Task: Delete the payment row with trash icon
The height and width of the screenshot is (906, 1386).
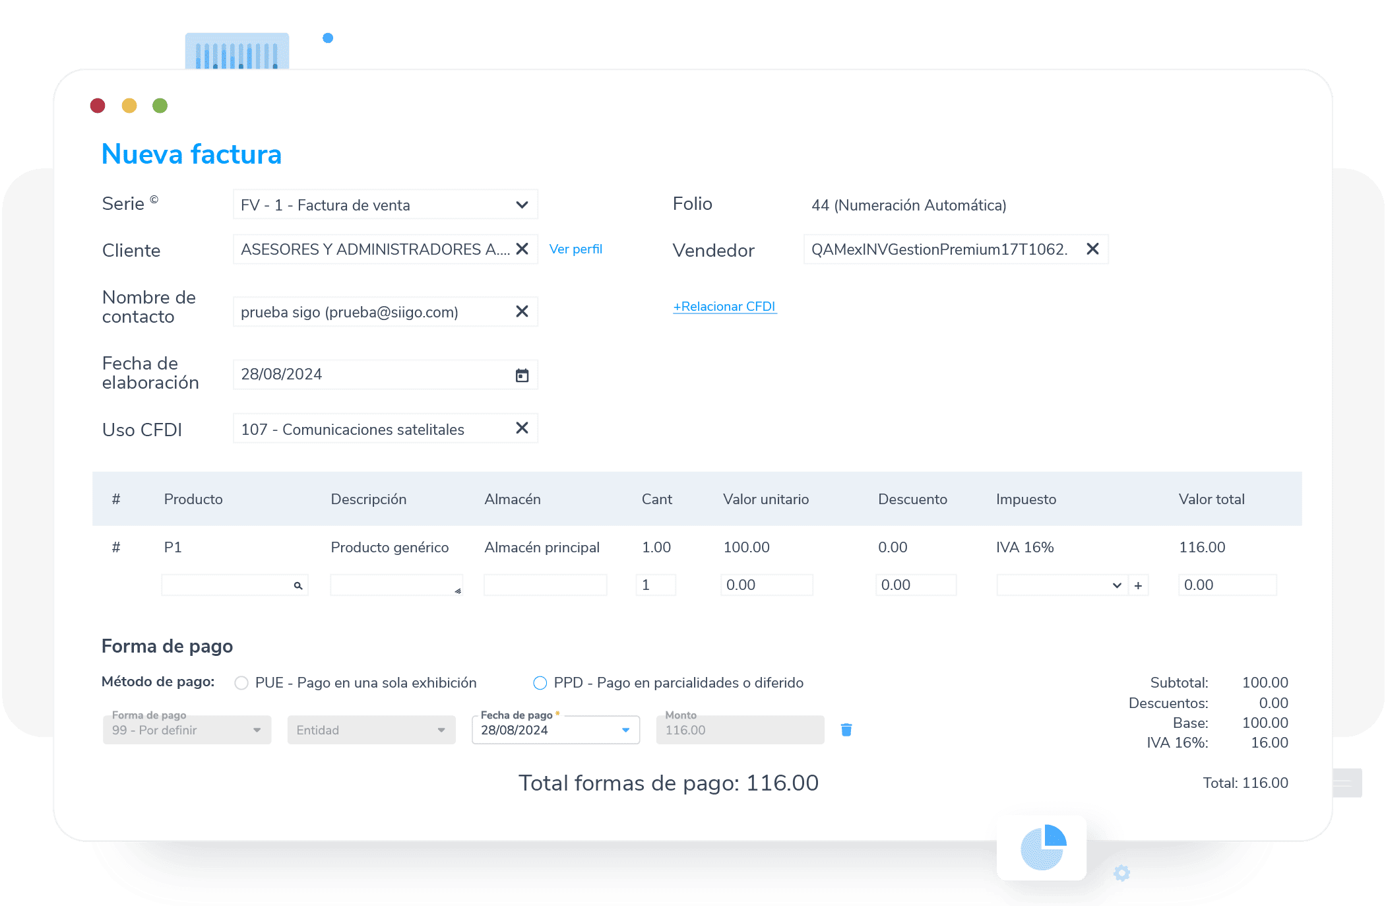Action: coord(846,730)
